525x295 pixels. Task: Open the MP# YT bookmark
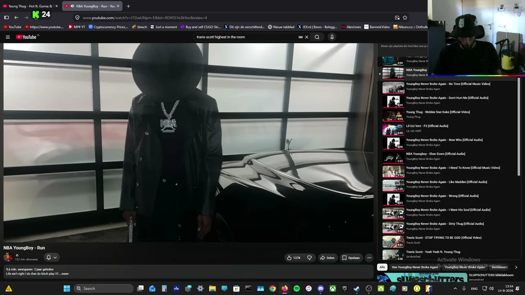pos(77,27)
